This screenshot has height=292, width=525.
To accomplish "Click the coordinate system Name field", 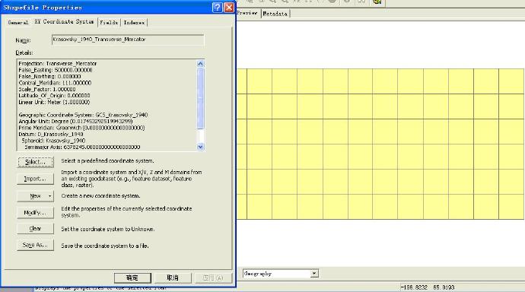I will (x=128, y=40).
